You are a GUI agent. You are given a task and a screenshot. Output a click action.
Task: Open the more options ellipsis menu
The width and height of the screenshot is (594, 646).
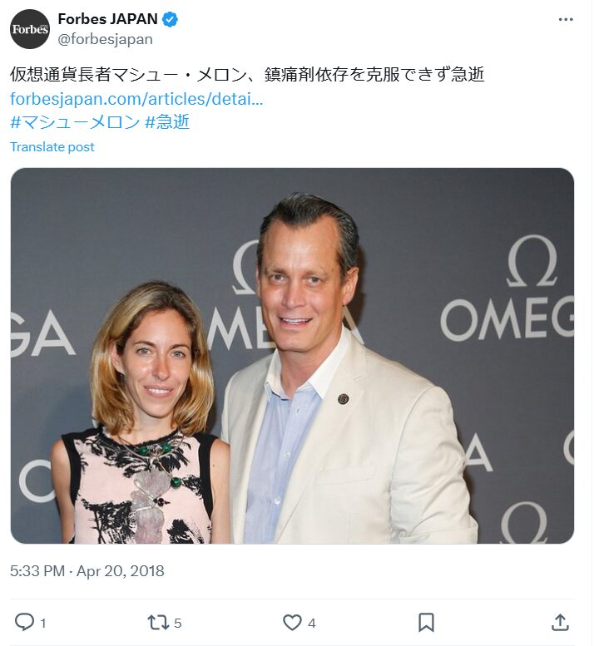(x=566, y=20)
